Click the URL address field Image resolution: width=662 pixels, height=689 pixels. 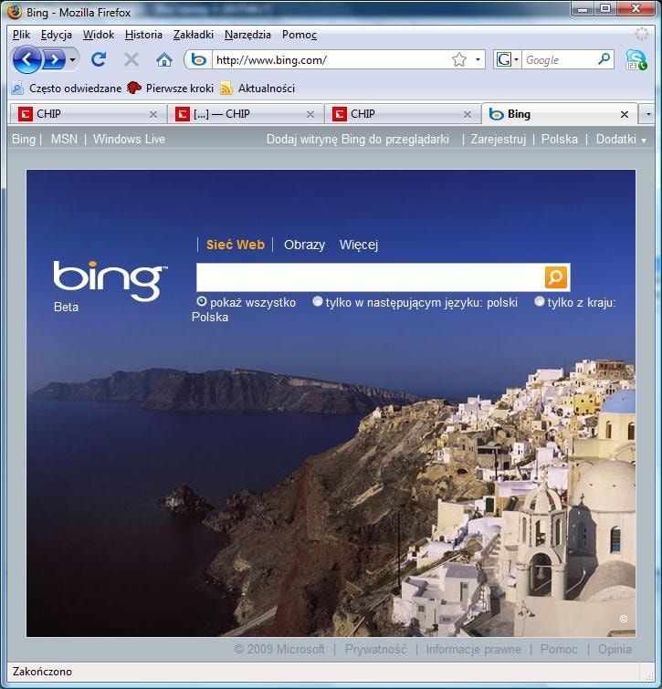(x=331, y=59)
